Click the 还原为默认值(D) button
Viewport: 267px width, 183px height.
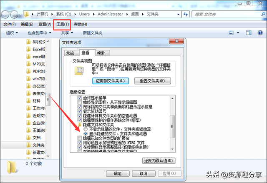click(159, 160)
